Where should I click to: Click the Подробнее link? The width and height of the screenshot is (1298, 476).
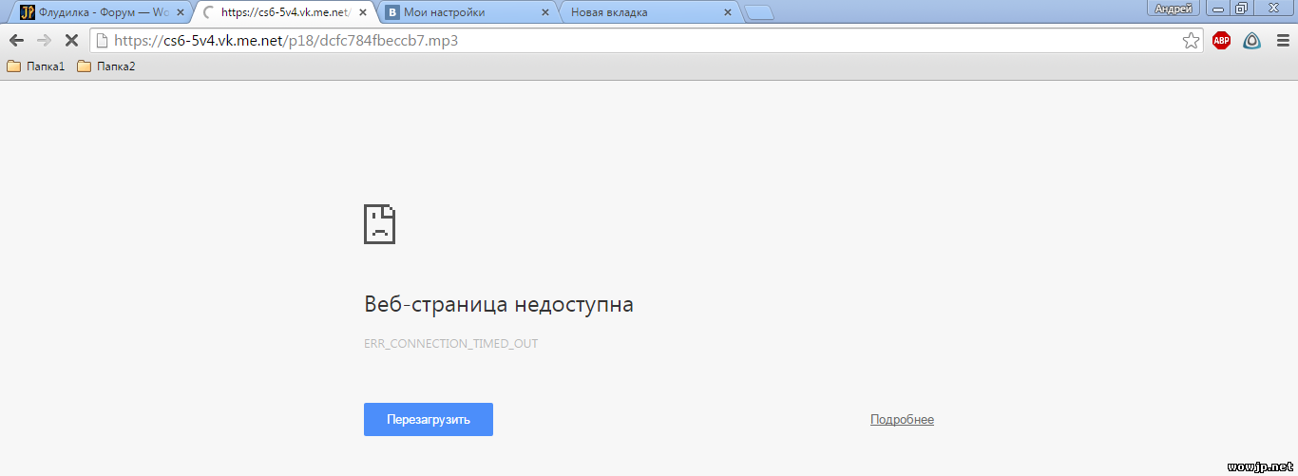pos(902,420)
